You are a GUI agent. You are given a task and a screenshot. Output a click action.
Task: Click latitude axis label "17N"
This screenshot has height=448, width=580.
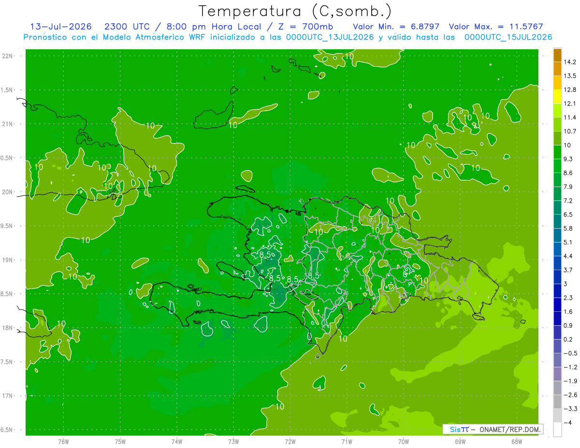[8, 396]
